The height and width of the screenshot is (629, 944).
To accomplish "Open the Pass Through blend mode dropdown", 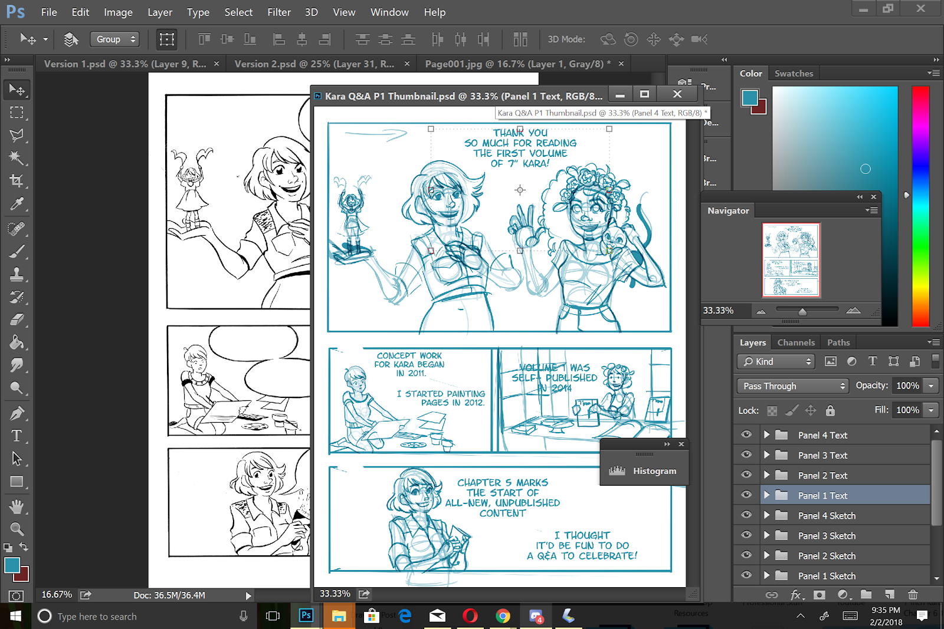I will pos(793,386).
